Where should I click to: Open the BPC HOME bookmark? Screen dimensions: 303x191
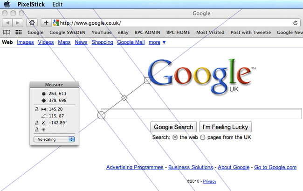[178, 33]
